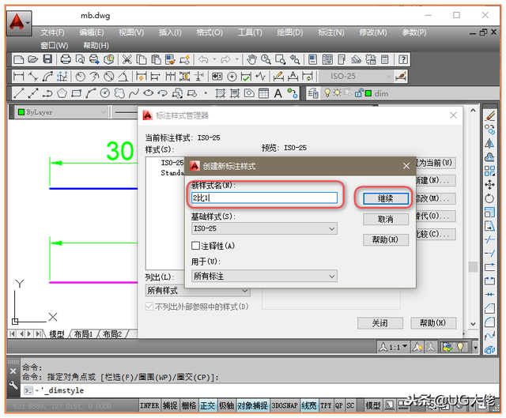Click the Save disk icon

pos(47,59)
